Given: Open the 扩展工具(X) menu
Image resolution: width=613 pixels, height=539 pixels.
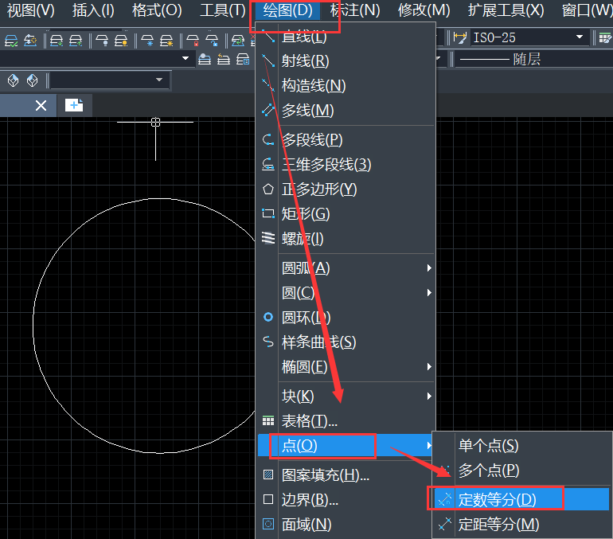Looking at the screenshot, I should (506, 10).
